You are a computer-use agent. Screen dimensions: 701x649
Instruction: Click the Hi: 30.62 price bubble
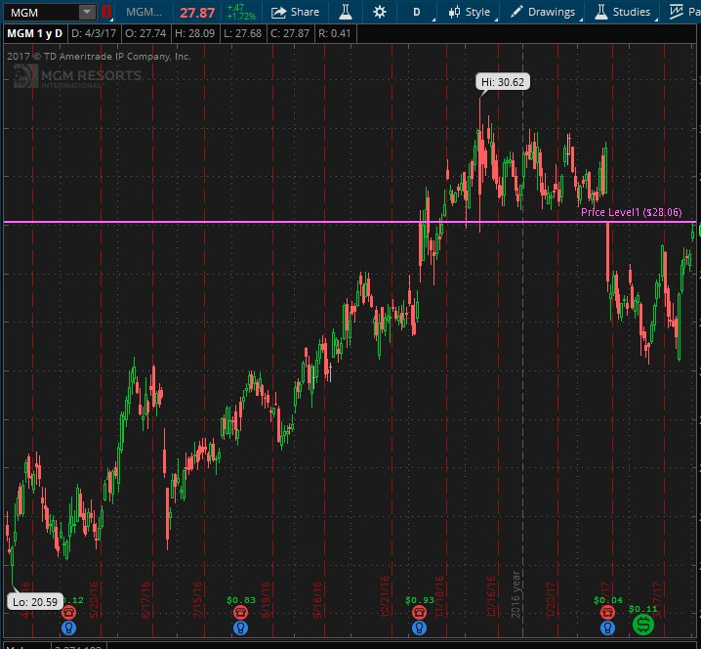click(503, 82)
